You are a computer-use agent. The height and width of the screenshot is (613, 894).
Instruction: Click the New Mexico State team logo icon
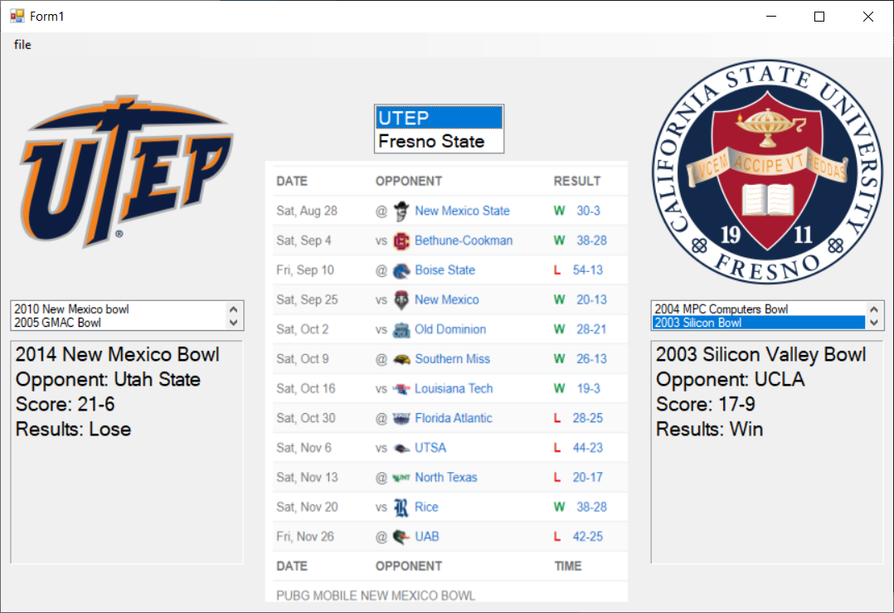coord(401,211)
